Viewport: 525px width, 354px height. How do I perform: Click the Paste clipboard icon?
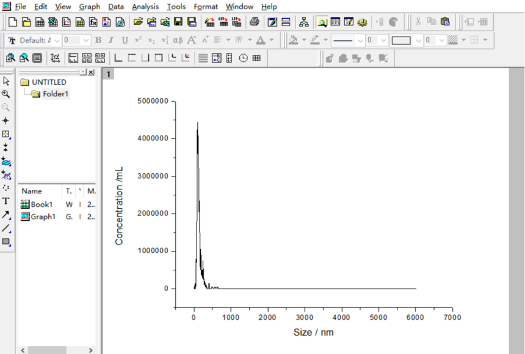pos(445,22)
